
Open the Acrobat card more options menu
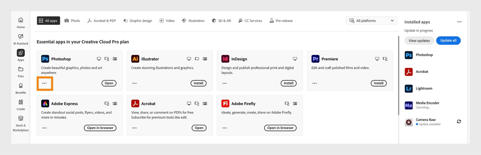135,128
